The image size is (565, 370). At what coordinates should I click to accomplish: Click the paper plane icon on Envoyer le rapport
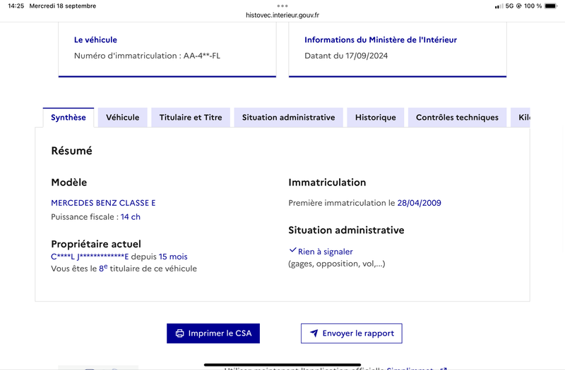[314, 333]
